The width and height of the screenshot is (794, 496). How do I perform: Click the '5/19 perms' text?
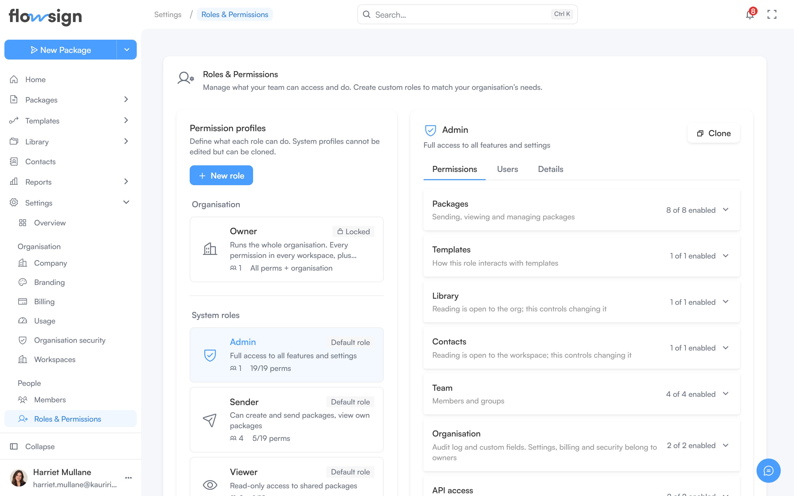271,438
